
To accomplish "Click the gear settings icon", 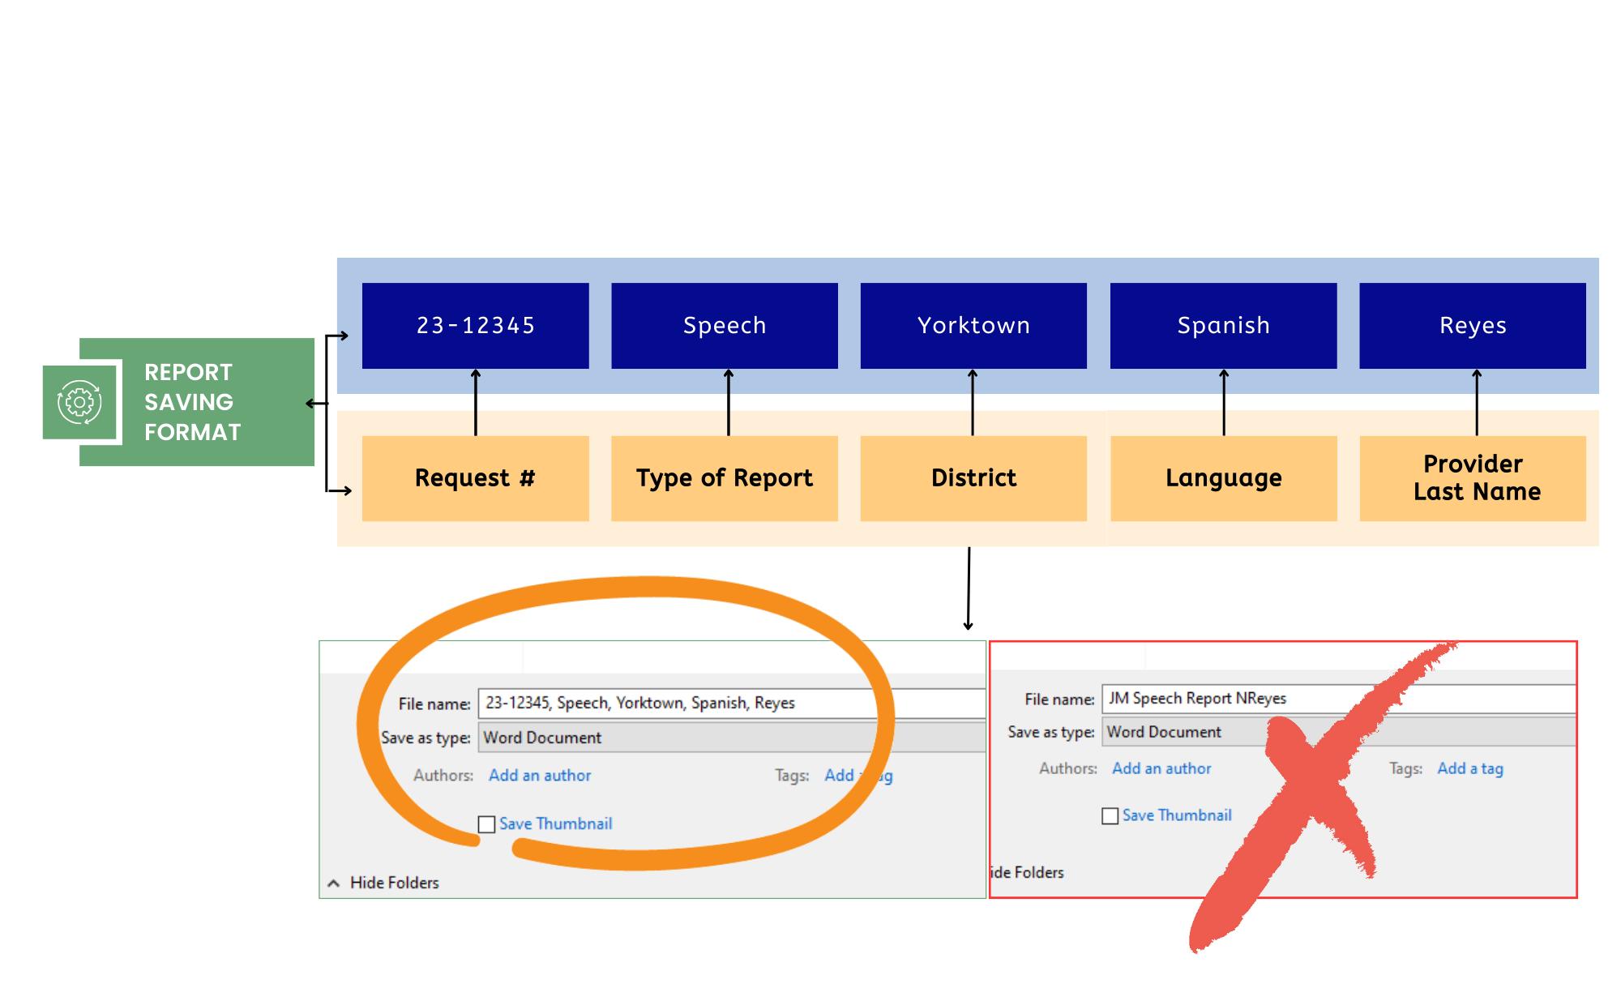I will point(79,402).
